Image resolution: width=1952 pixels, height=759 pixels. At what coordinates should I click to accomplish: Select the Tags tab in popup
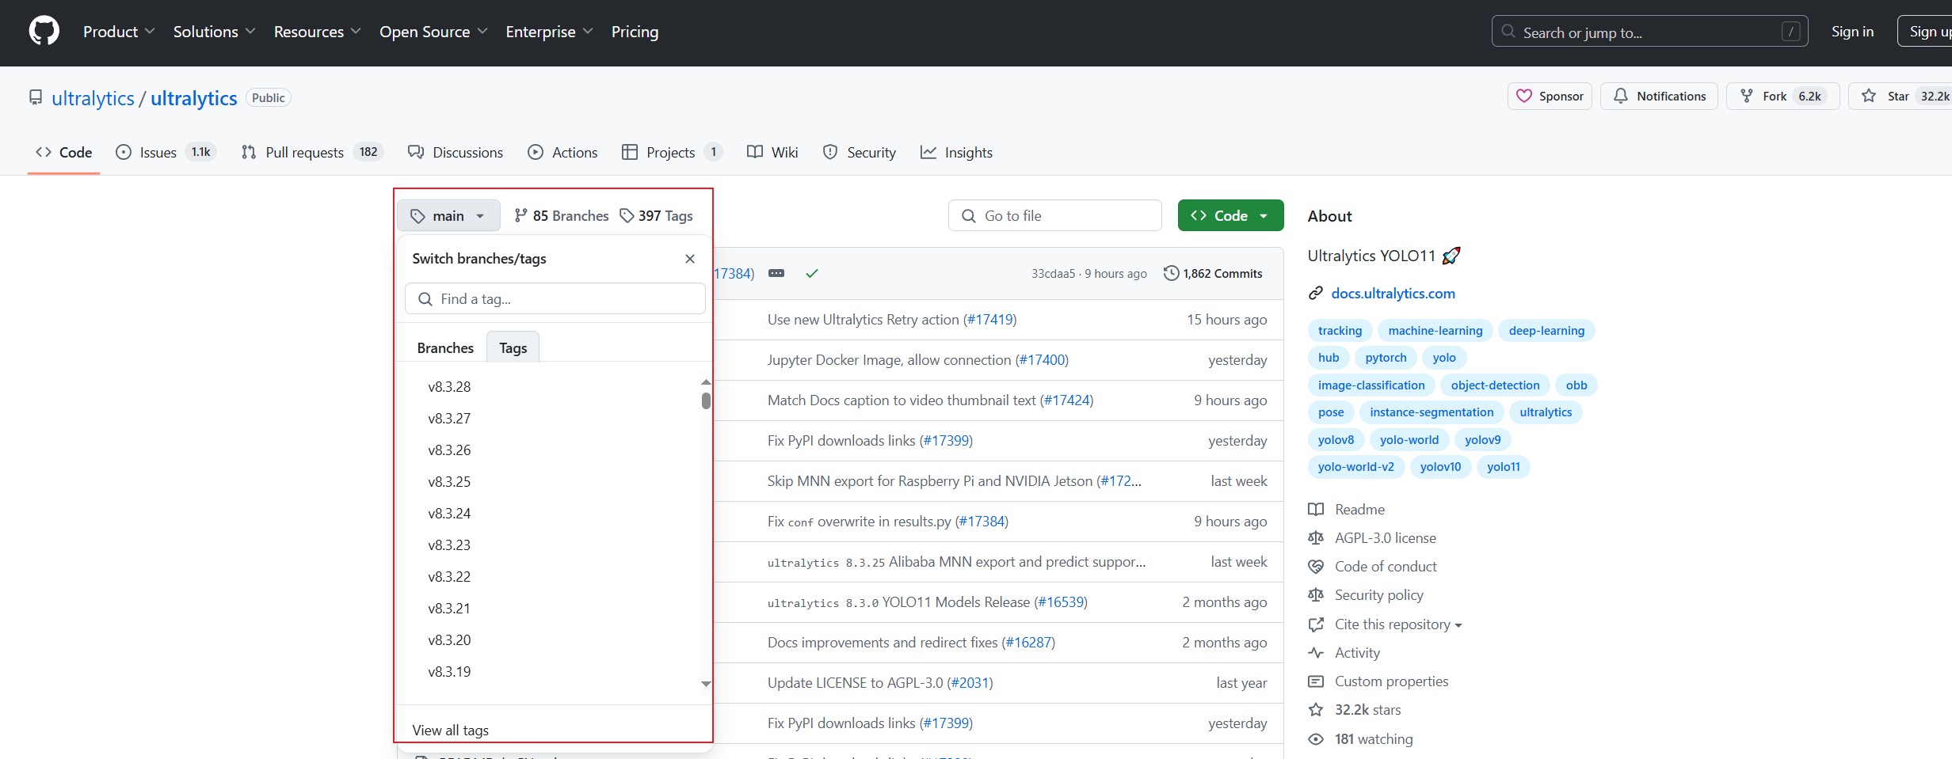[x=513, y=347]
